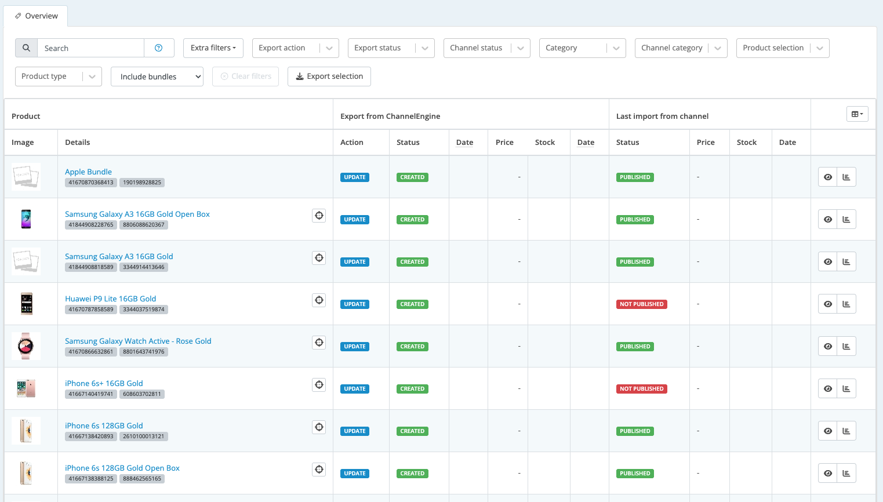883x502 pixels.
Task: Click target icon for iPhone 6s 128GB Gold Open Box
Action: (319, 470)
